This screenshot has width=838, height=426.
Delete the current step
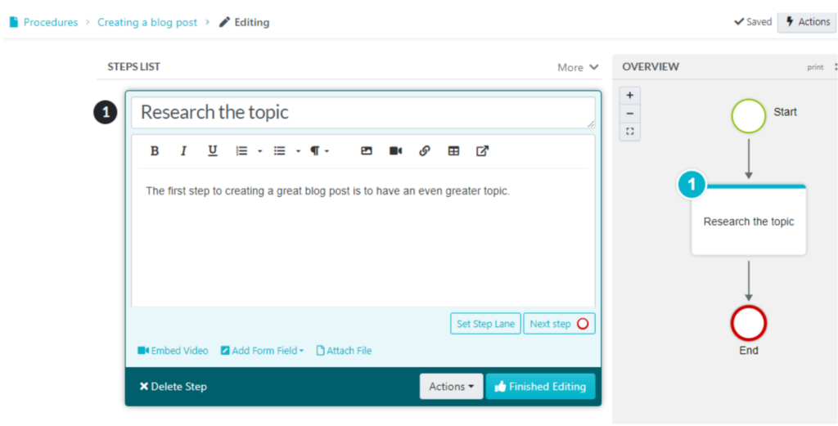(x=173, y=387)
